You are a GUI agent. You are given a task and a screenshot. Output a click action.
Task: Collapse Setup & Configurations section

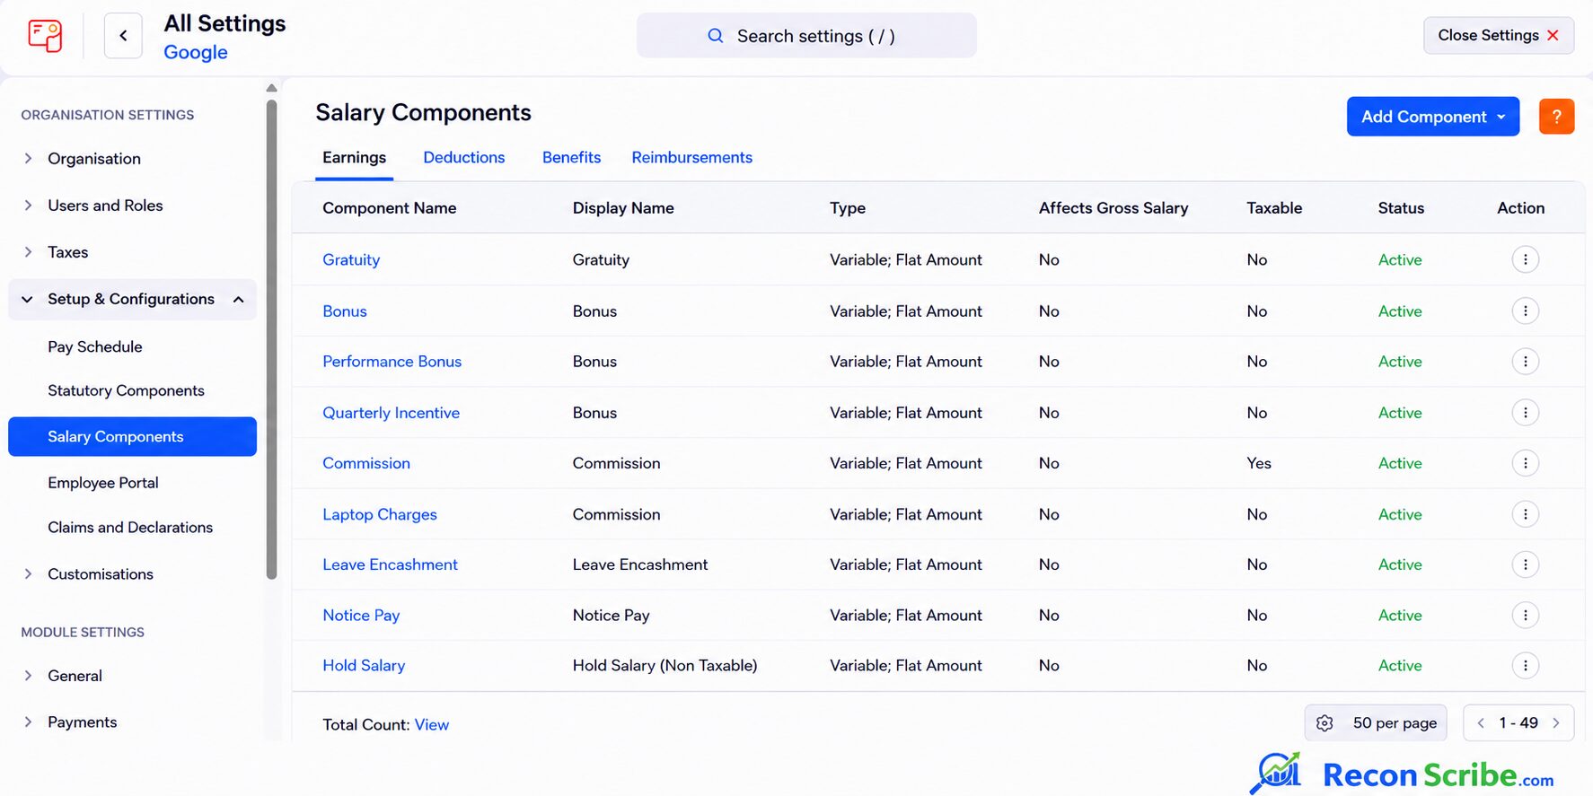click(132, 299)
